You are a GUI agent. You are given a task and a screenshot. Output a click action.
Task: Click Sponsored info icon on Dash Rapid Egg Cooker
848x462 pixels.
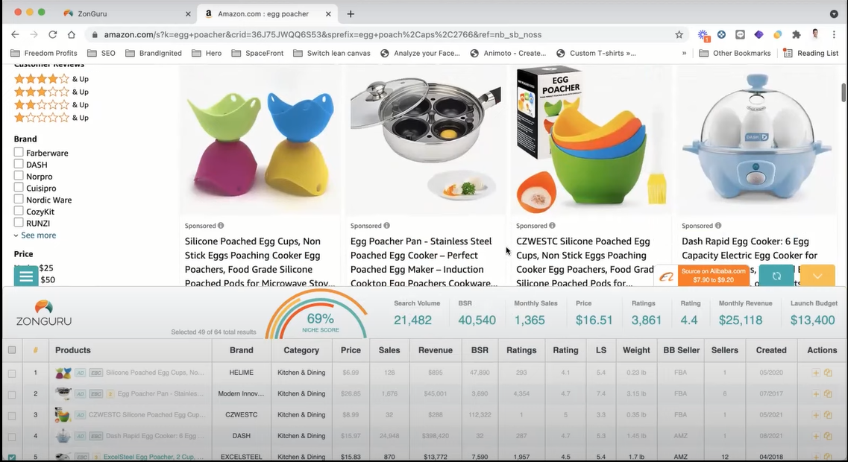pyautogui.click(x=717, y=225)
